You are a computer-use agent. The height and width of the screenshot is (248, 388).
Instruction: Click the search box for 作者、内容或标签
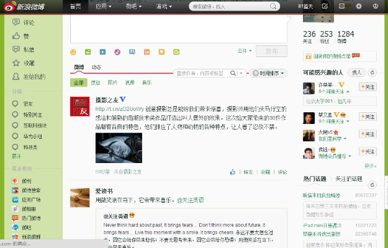[x=206, y=73]
